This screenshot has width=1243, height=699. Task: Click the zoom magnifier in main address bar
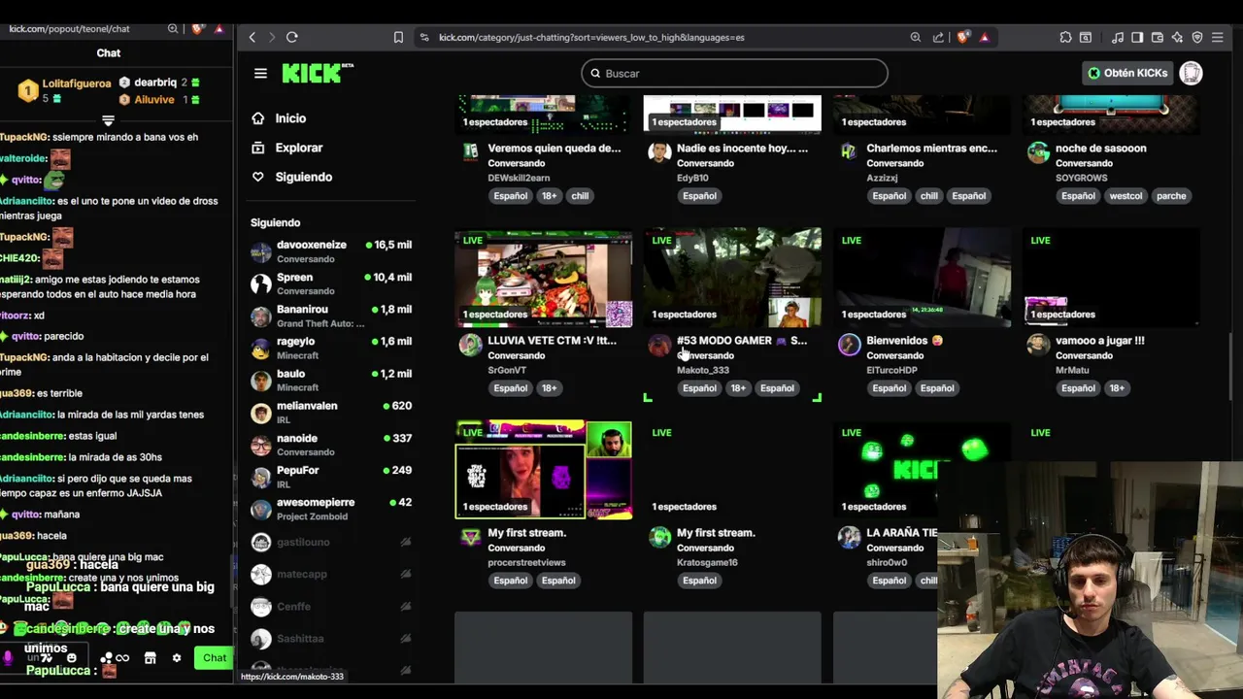point(915,37)
